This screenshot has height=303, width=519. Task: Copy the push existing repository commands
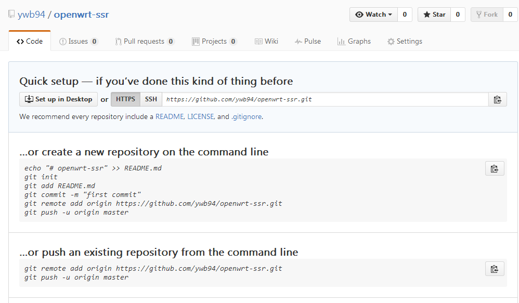pos(495,269)
